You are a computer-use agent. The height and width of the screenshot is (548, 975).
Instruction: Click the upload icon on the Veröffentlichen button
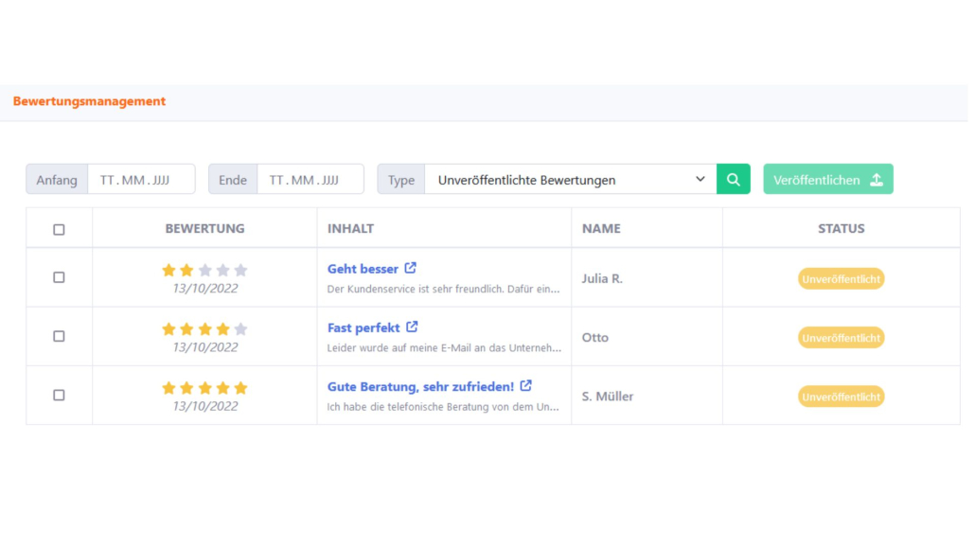click(x=877, y=180)
